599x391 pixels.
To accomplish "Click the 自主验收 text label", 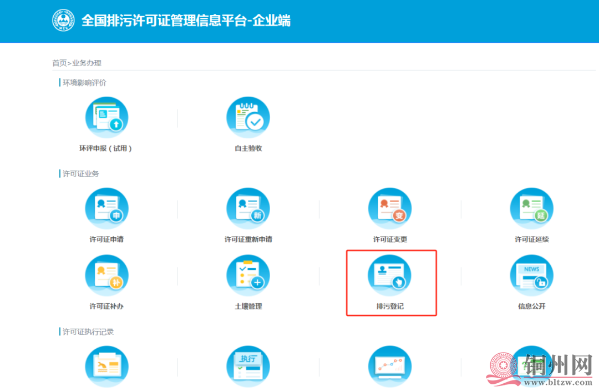I will [248, 148].
